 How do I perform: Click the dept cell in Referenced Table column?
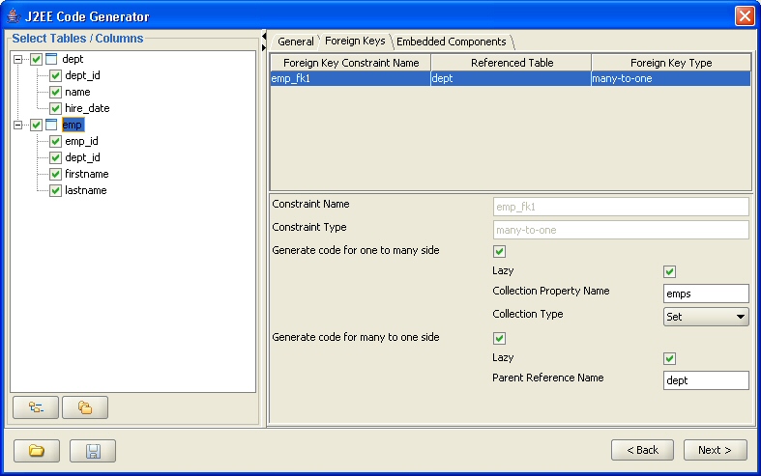tap(512, 78)
